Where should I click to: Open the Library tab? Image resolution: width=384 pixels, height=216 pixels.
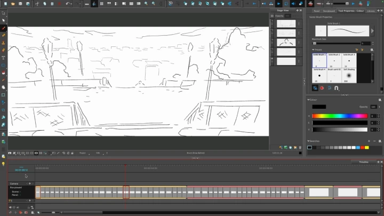click(x=371, y=11)
